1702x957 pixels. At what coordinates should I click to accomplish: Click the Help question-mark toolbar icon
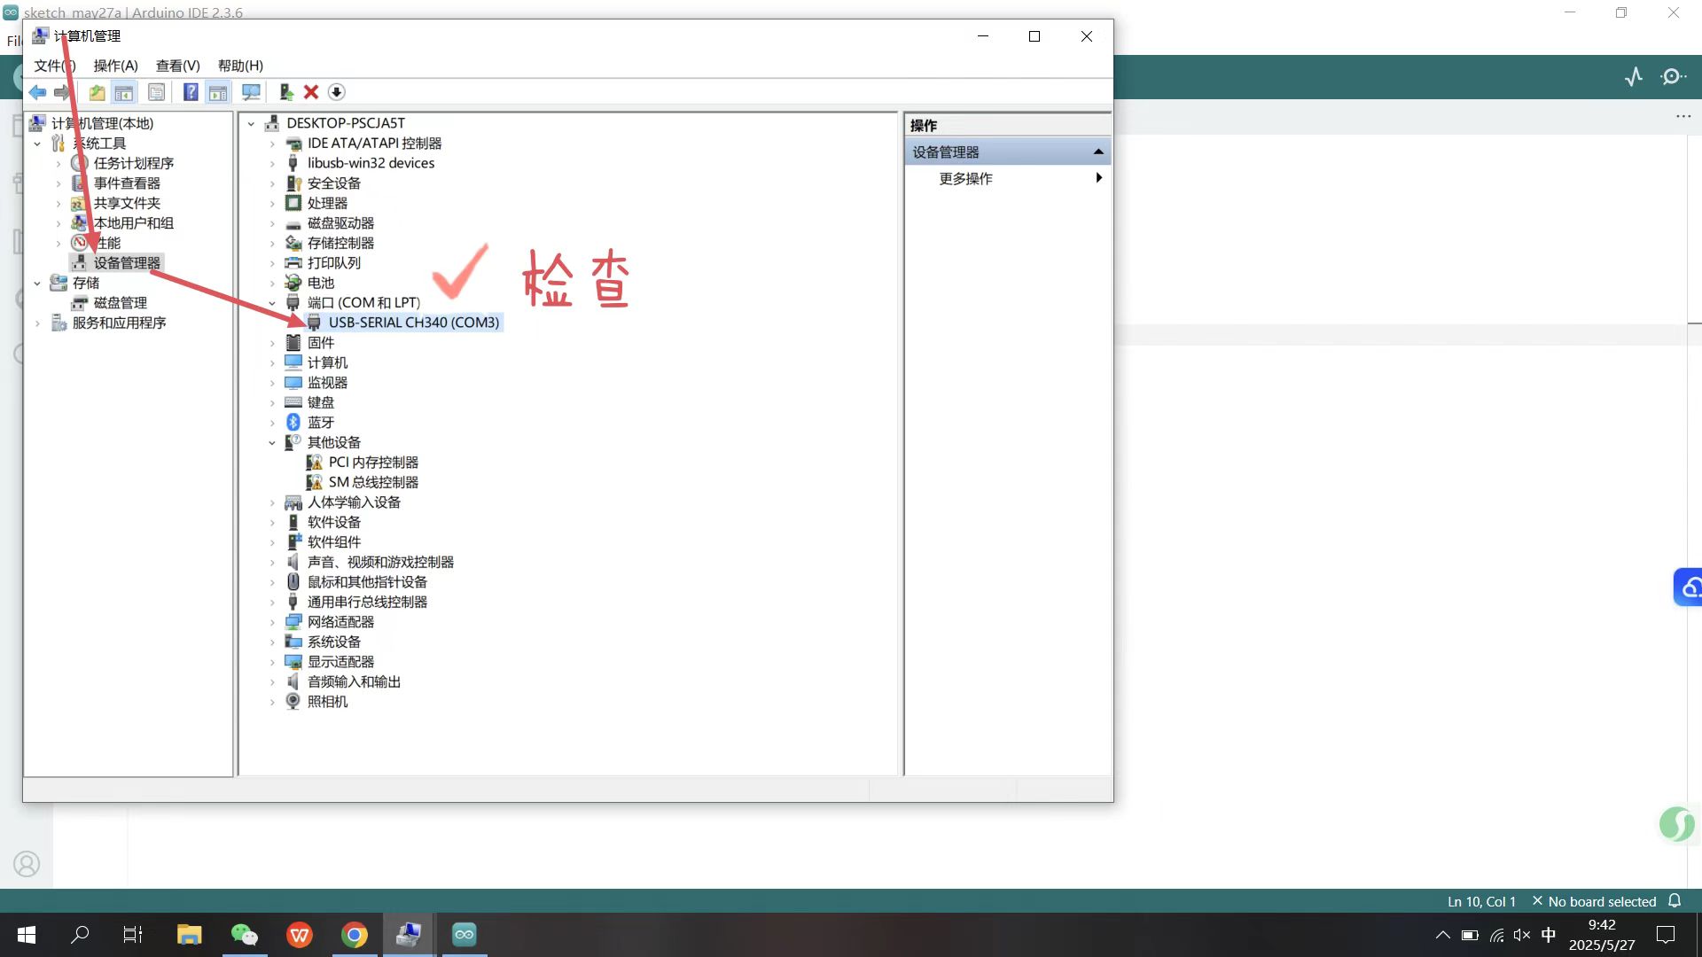coord(191,92)
